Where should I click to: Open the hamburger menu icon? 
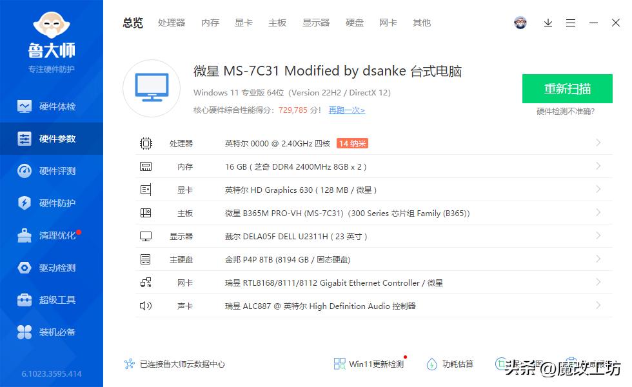[571, 23]
